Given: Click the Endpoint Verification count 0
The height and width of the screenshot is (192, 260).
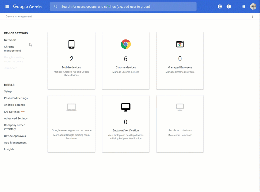Looking at the screenshot, I should [126, 122].
